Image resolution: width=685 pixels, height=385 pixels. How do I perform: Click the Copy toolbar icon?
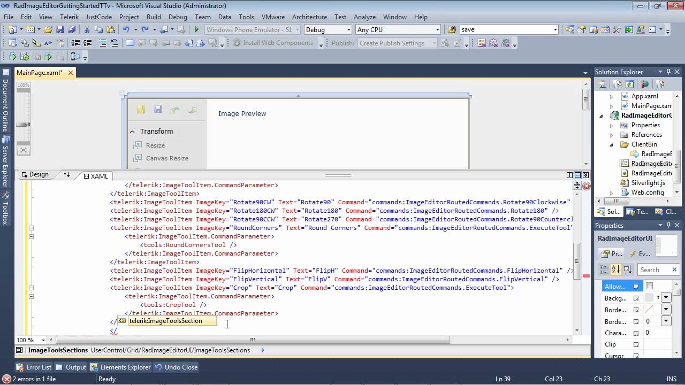(98, 30)
